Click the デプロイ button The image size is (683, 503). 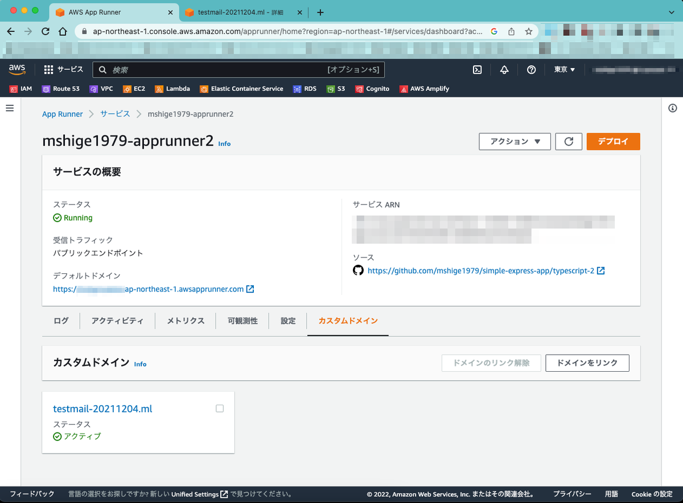(x=613, y=142)
